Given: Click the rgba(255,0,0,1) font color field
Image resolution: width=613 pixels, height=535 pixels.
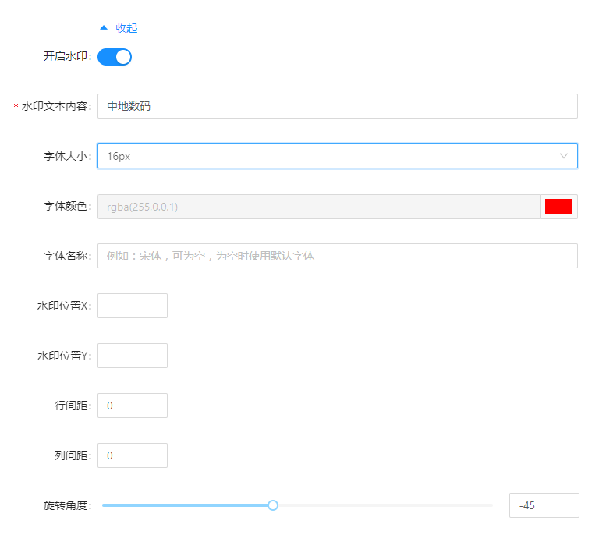Looking at the screenshot, I should point(318,207).
